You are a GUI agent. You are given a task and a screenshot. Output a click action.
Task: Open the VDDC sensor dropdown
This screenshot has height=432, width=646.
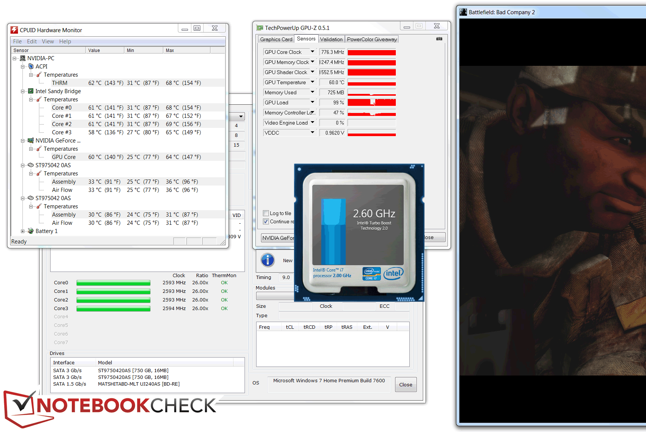[312, 133]
